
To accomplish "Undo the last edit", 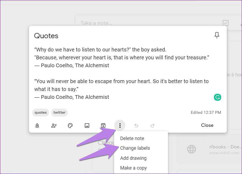I will click(x=136, y=125).
